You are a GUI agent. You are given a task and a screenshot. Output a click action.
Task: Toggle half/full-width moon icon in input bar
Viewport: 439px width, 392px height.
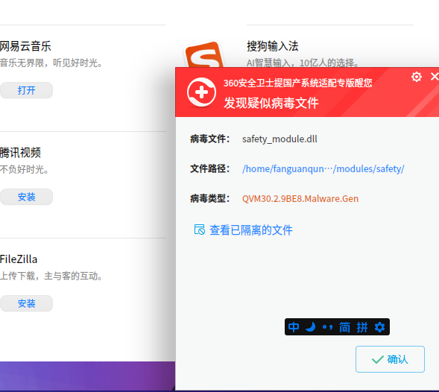[310, 327]
